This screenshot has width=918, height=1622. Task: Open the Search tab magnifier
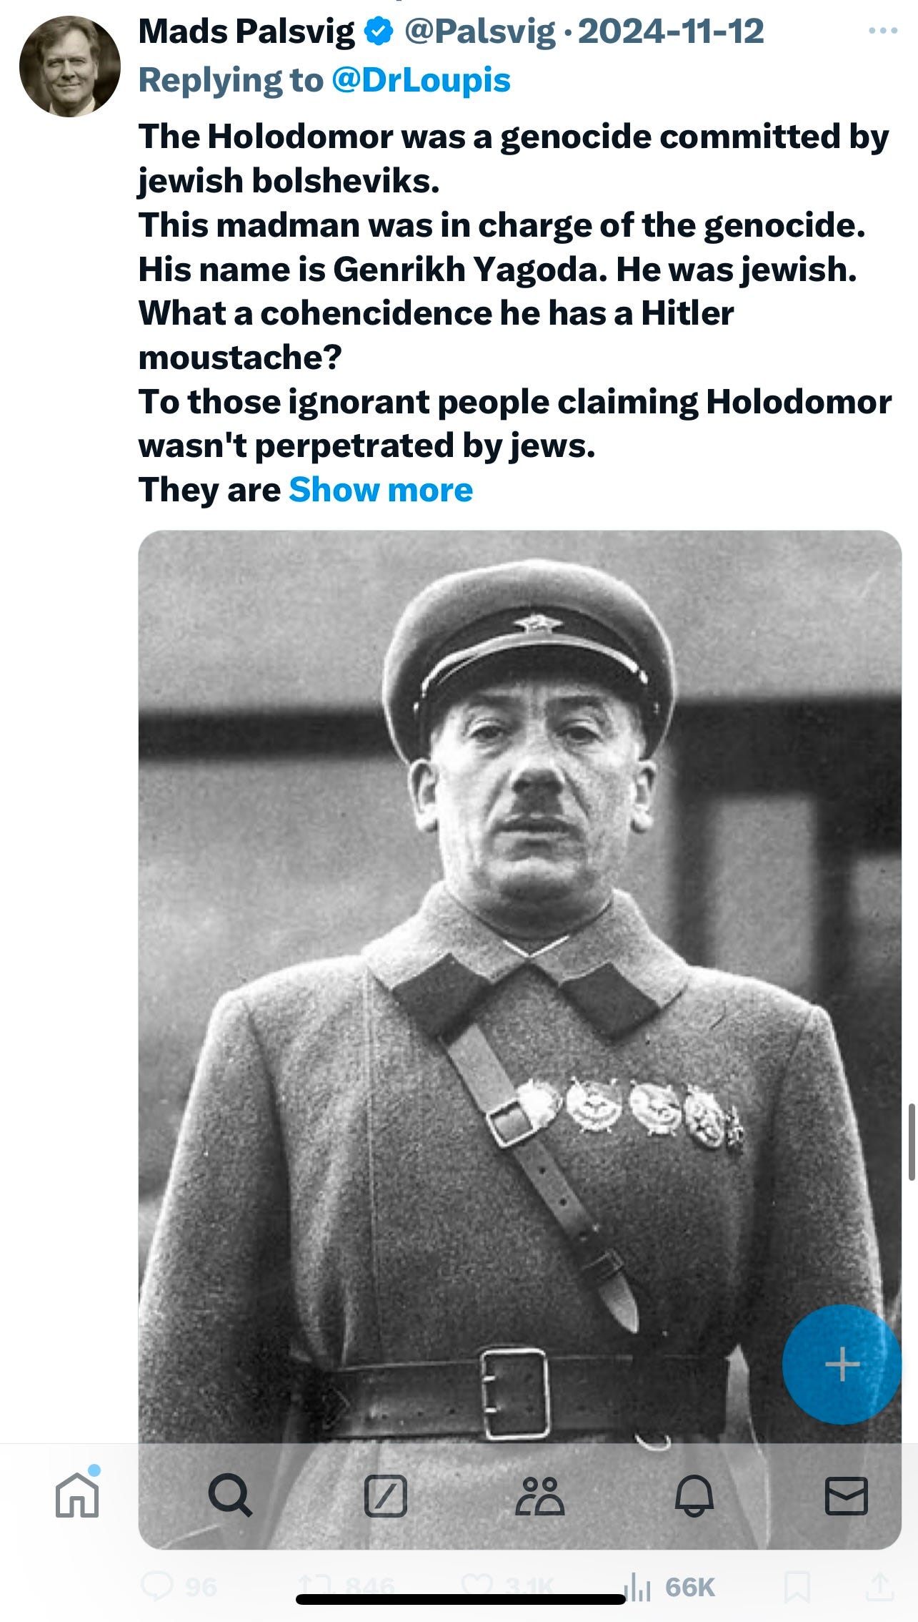[x=230, y=1496]
